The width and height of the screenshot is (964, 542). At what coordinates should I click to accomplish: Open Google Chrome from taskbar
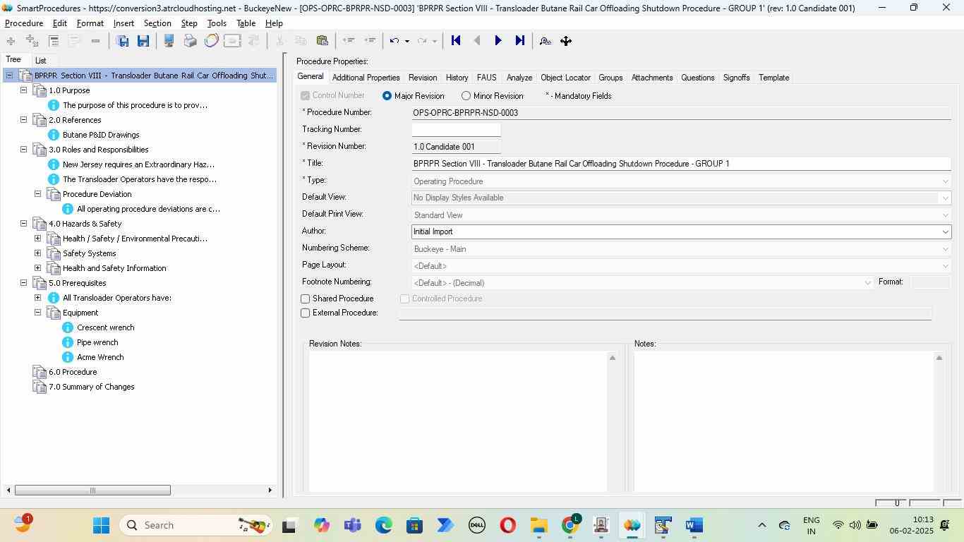pyautogui.click(x=570, y=525)
